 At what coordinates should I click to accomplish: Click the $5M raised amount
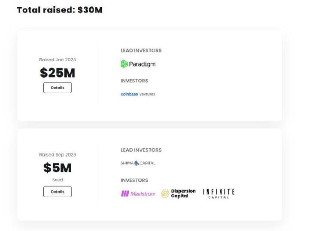(x=58, y=168)
